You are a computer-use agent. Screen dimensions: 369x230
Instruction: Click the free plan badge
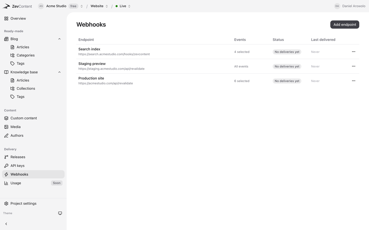pos(73,6)
